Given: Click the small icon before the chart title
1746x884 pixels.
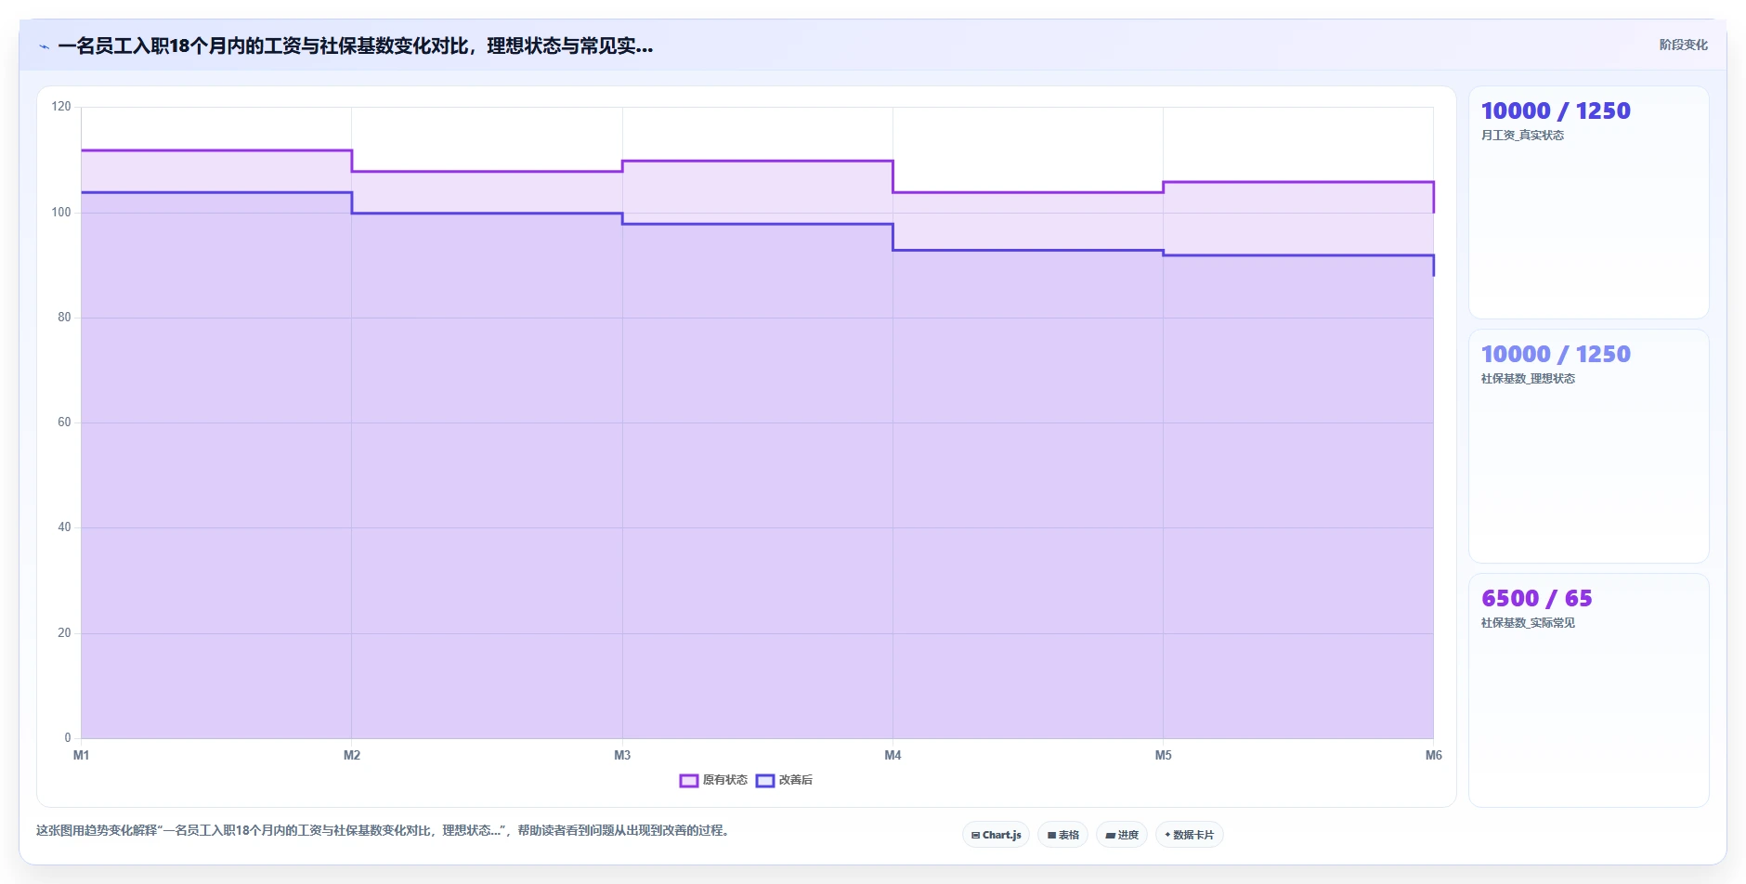Looking at the screenshot, I should [x=44, y=46].
